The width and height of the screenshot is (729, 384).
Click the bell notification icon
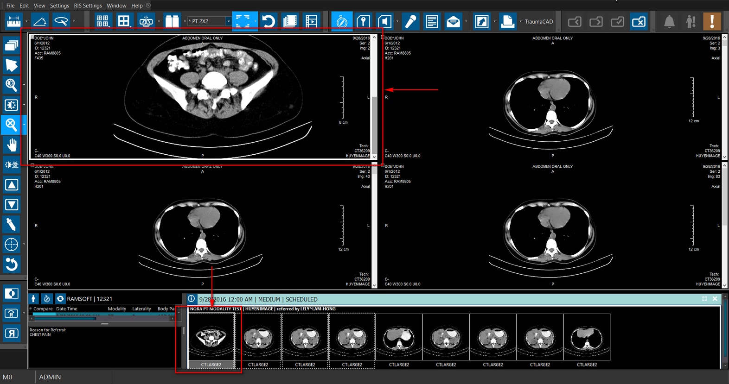pyautogui.click(x=669, y=21)
